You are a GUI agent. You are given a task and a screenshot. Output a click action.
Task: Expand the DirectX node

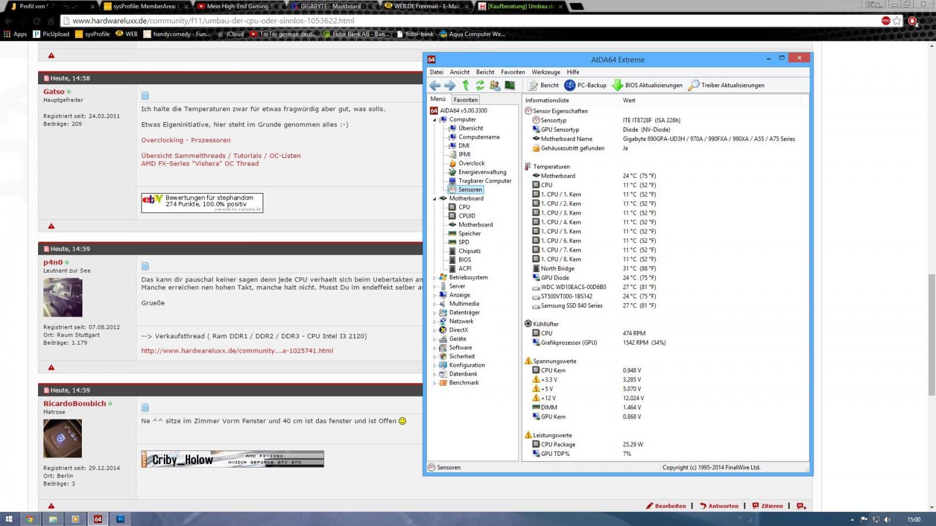(x=435, y=330)
